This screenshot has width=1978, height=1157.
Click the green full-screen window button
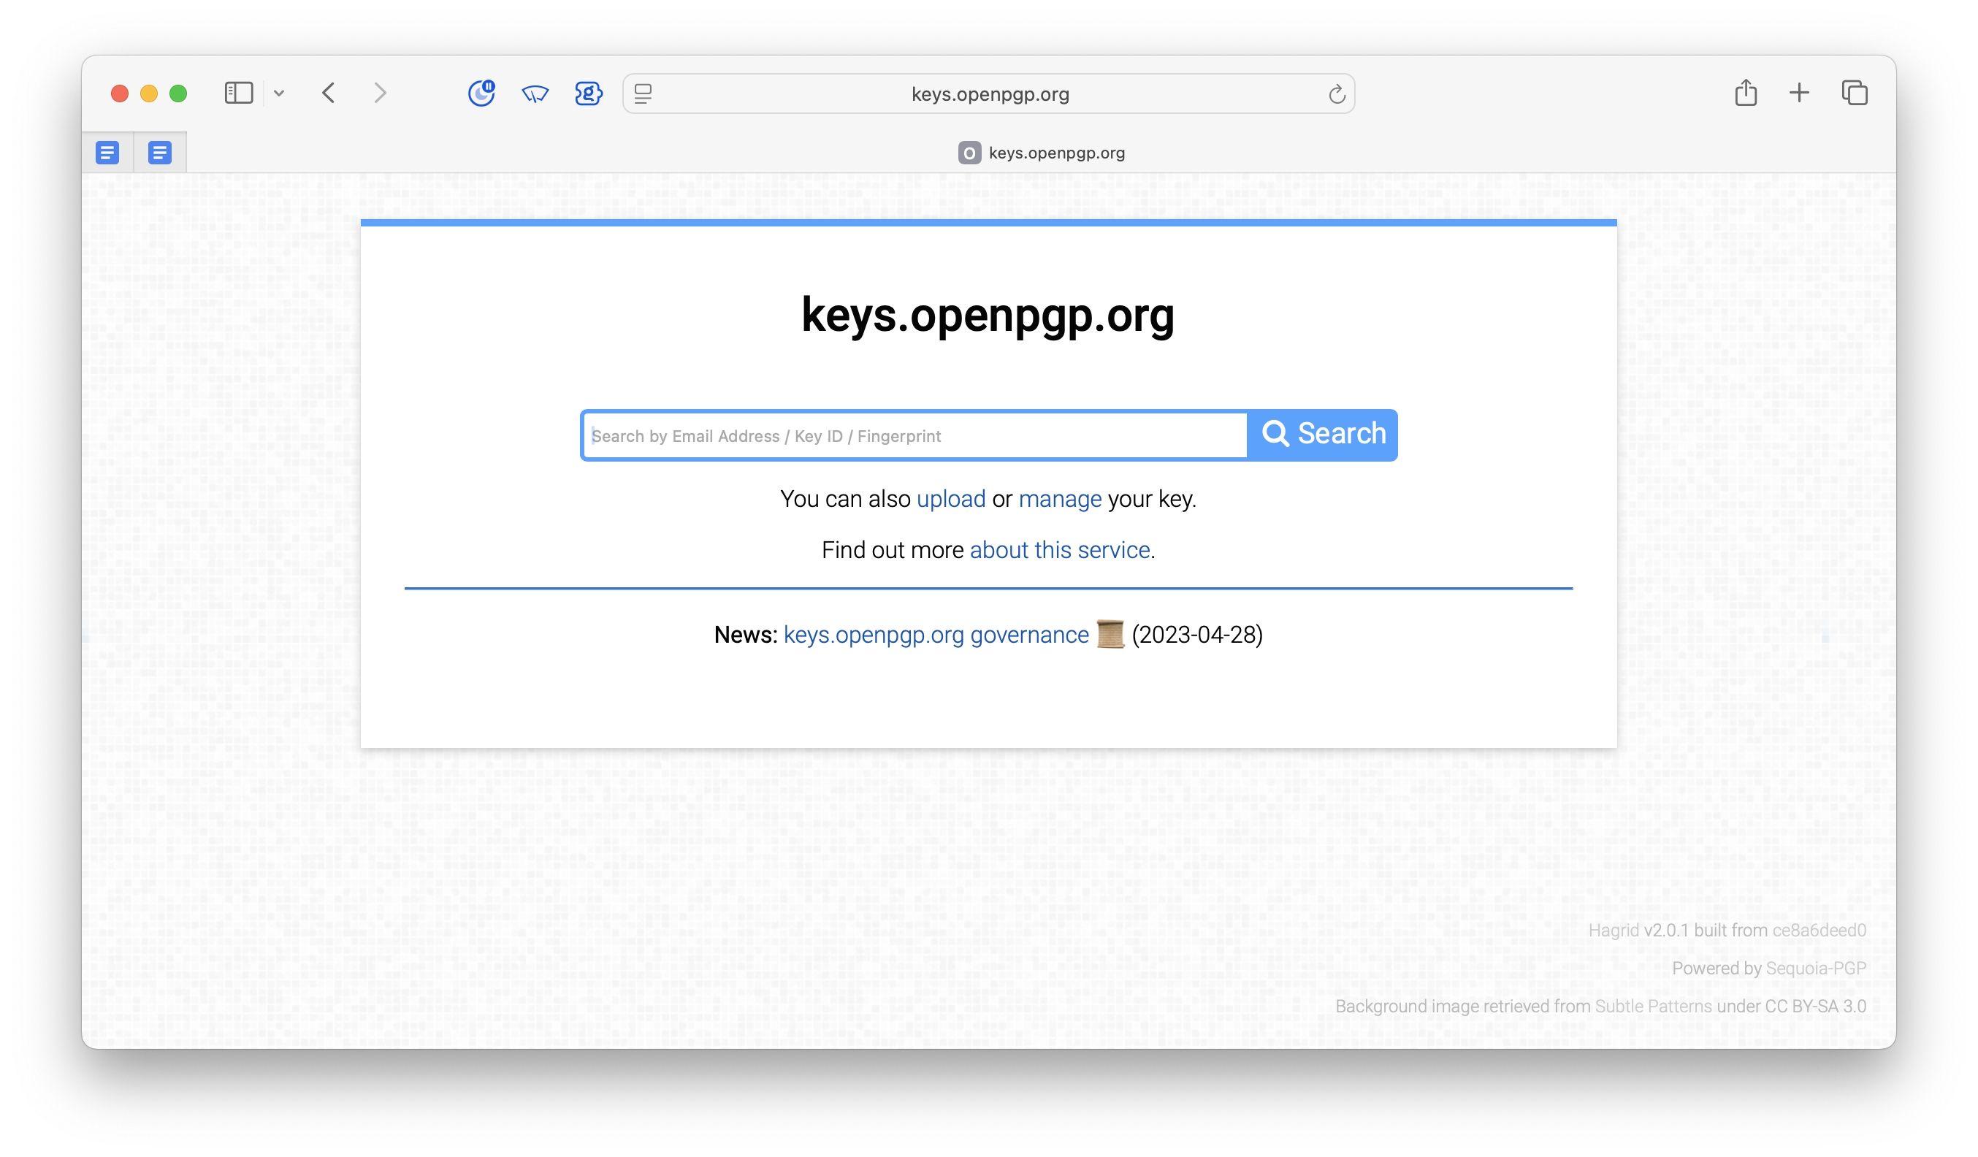178,93
